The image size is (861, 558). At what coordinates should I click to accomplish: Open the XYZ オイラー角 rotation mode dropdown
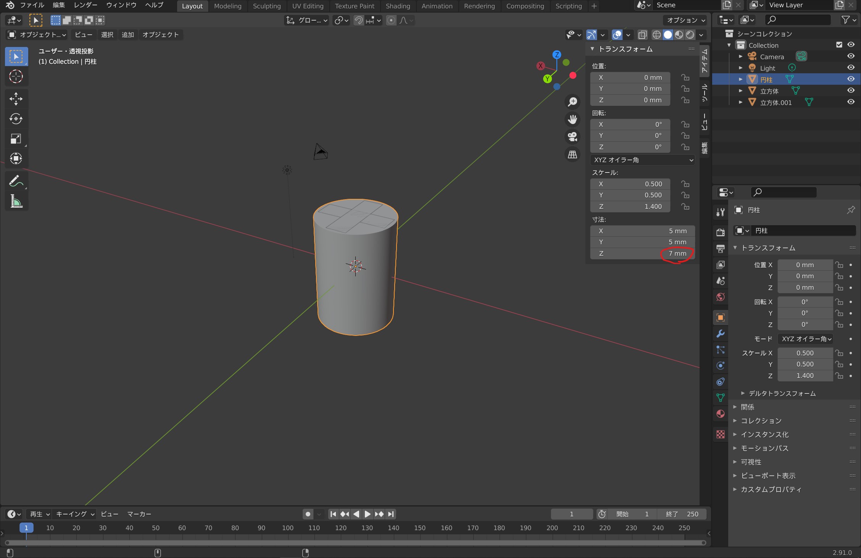[x=643, y=160]
